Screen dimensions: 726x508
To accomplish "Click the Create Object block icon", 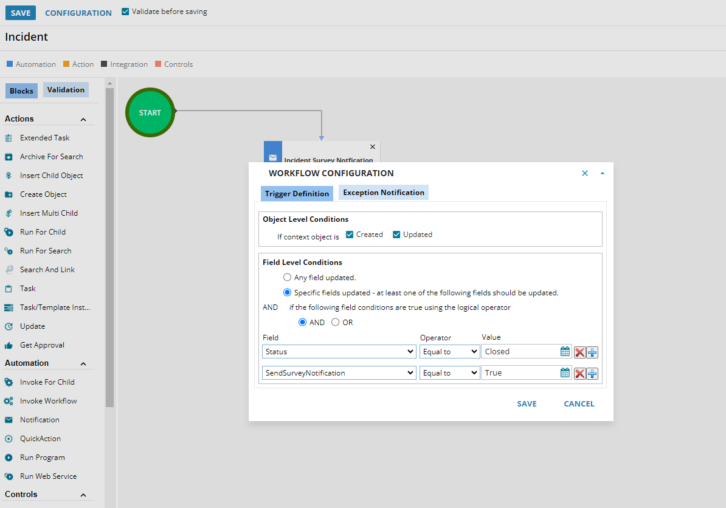I will 9,194.
